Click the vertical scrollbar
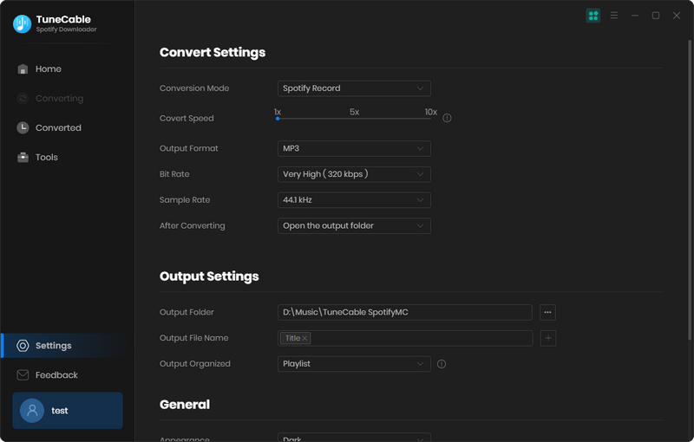The height and width of the screenshot is (442, 694). pyautogui.click(x=690, y=190)
